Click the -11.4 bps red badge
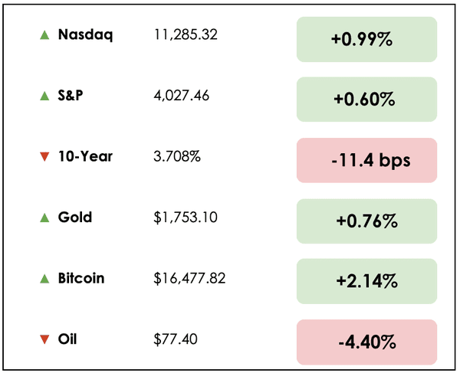This screenshot has width=460, height=373. (366, 161)
